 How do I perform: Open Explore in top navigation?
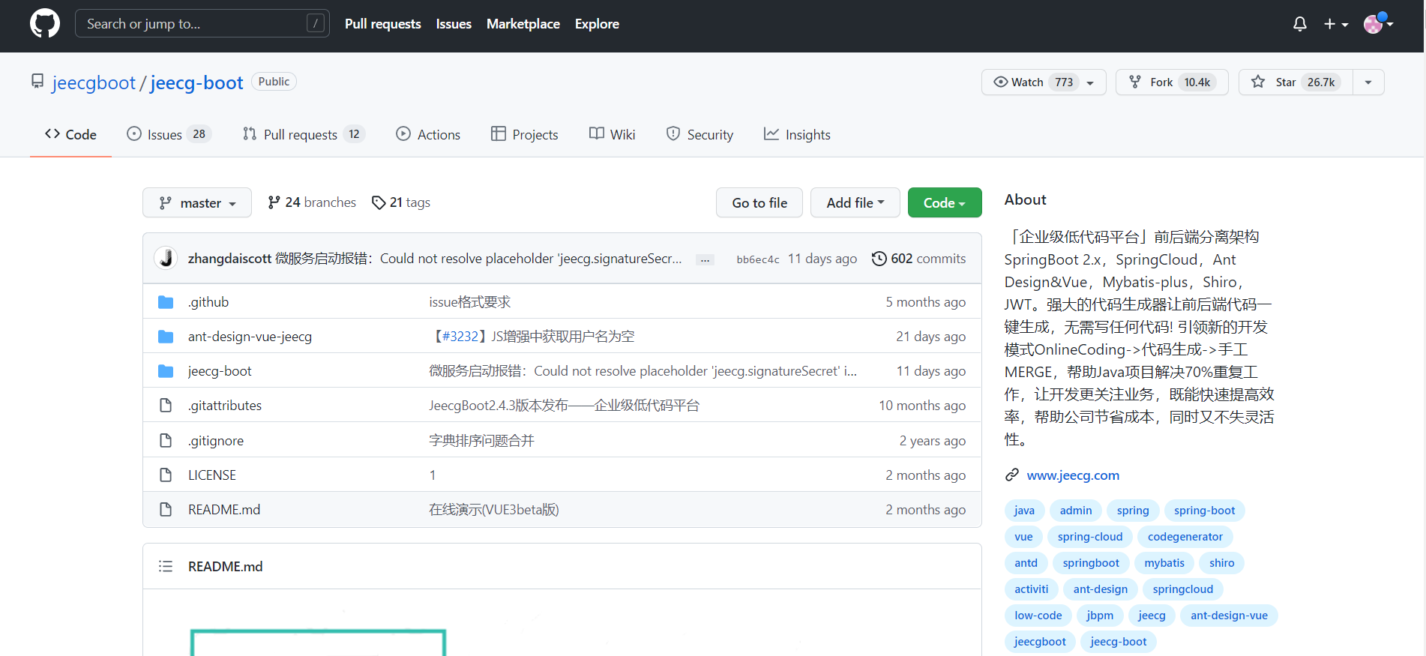click(597, 24)
